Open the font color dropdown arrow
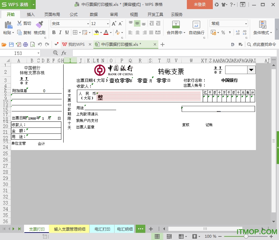 click(111, 32)
